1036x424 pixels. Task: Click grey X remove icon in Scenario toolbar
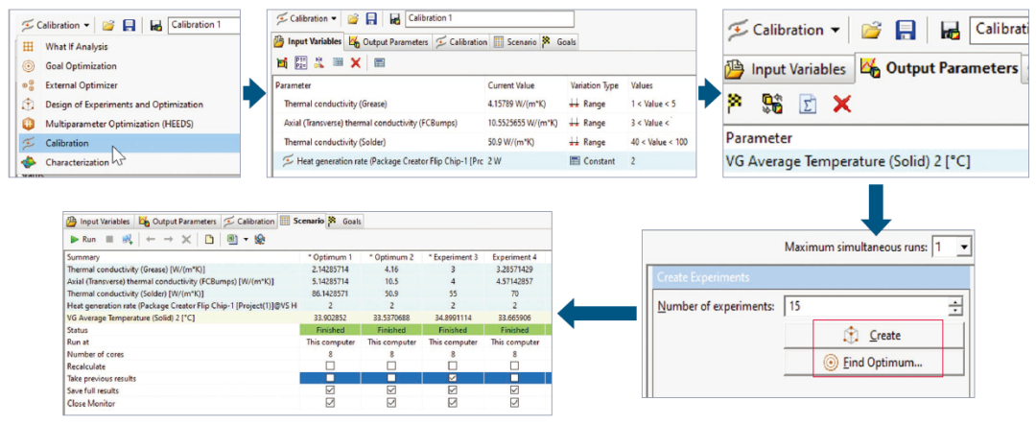click(x=186, y=239)
